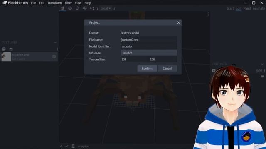Open the viewport three-dot menu
Screen dimensions: 266x149
click(208, 14)
